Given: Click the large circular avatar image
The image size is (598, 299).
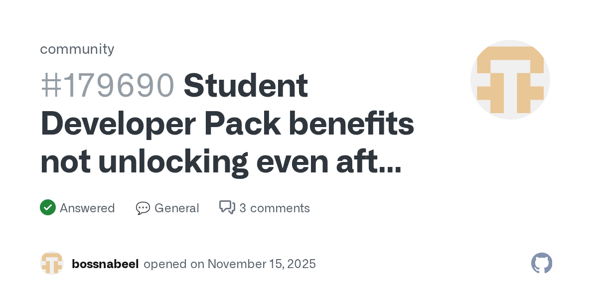Looking at the screenshot, I should [x=510, y=80].
